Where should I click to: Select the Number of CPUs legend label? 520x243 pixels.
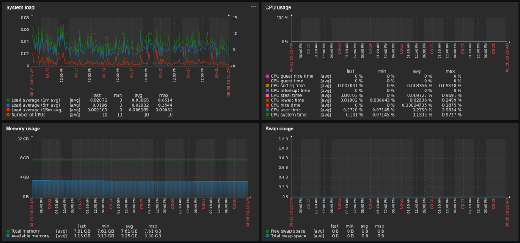point(28,114)
